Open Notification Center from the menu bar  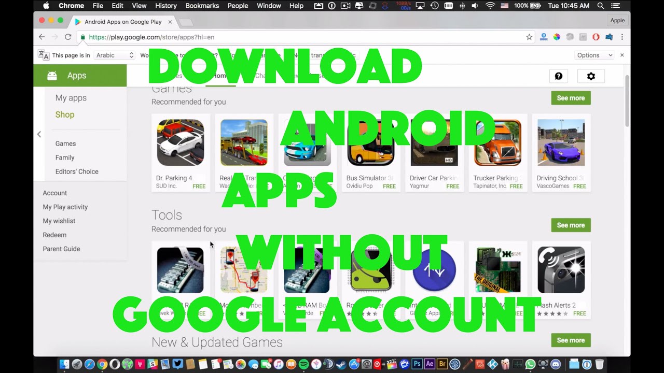[x=616, y=6]
